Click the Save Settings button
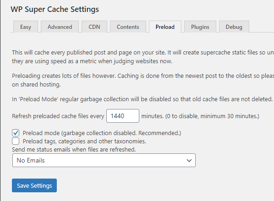The image size is (274, 201). pyautogui.click(x=34, y=185)
